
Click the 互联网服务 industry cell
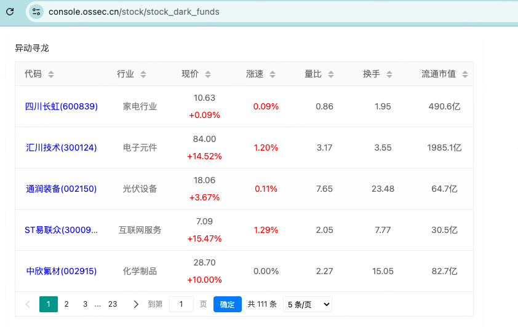[x=140, y=230]
